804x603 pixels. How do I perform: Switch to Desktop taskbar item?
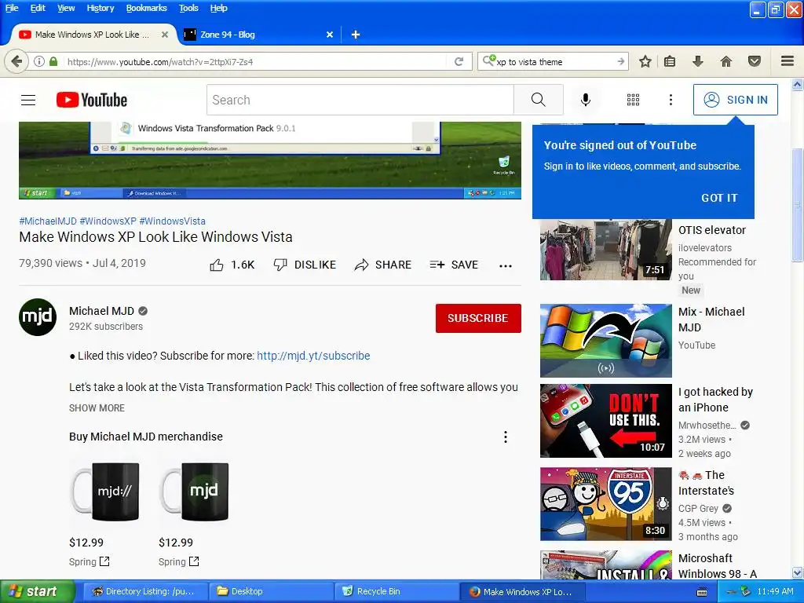tap(272, 592)
